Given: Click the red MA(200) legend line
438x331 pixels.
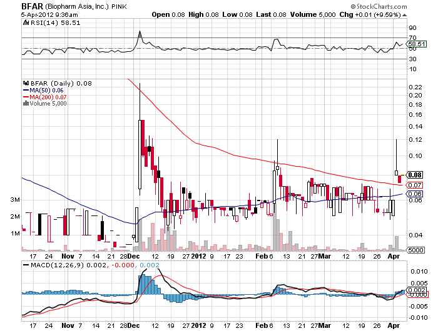Looking at the screenshot, I should pyautogui.click(x=26, y=97).
